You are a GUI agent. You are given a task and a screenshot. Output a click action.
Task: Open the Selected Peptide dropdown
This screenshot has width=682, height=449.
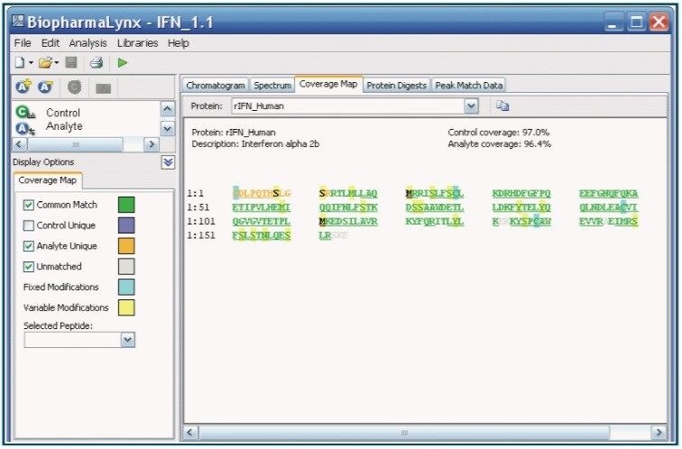[128, 340]
